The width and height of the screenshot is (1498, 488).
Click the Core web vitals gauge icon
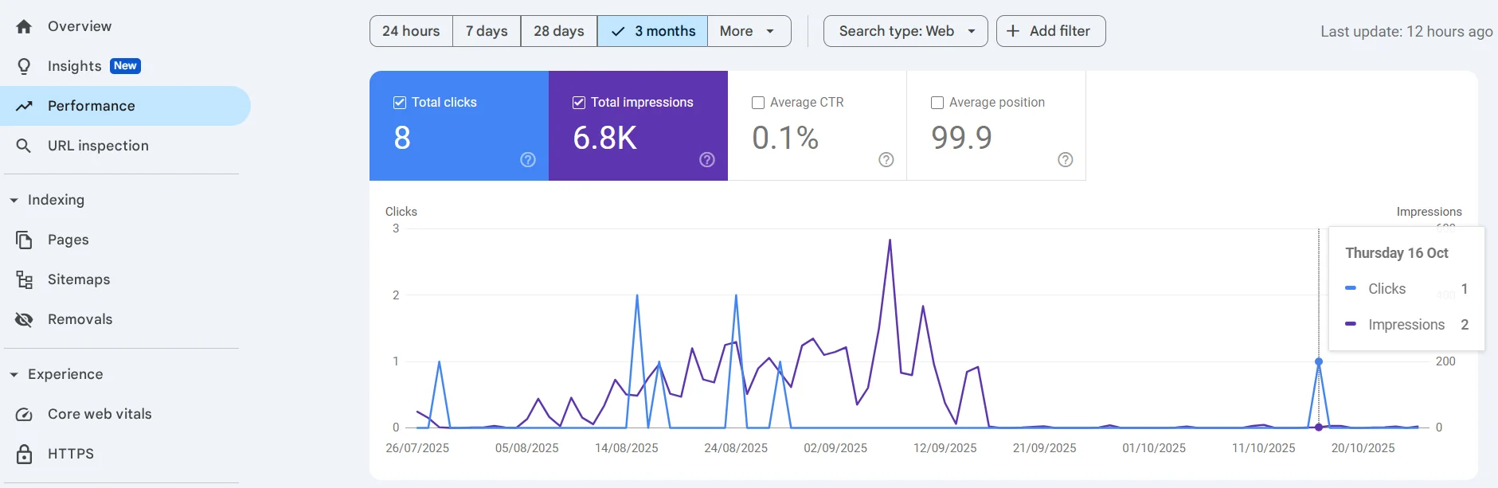[24, 414]
